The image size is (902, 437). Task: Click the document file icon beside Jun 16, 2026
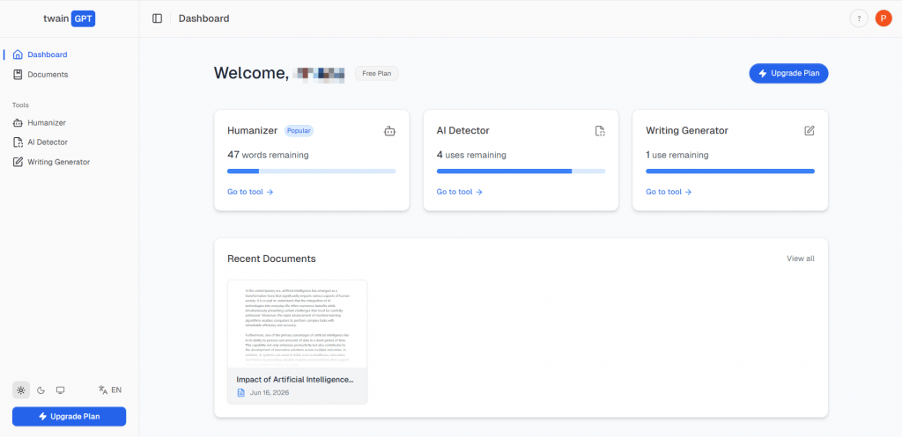241,393
